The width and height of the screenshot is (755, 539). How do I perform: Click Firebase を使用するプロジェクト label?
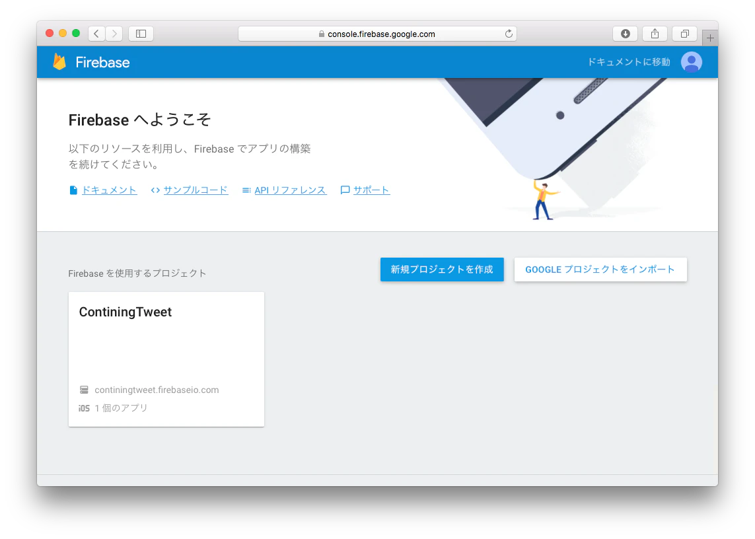click(x=137, y=273)
